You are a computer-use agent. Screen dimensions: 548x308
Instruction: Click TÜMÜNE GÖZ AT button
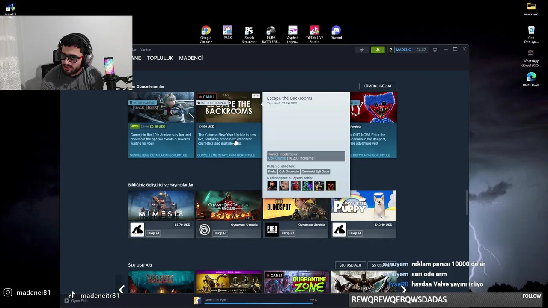click(378, 86)
